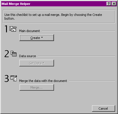Click the disabled Merge... button
Image resolution: width=118 pixels, height=114 pixels.
(37, 87)
